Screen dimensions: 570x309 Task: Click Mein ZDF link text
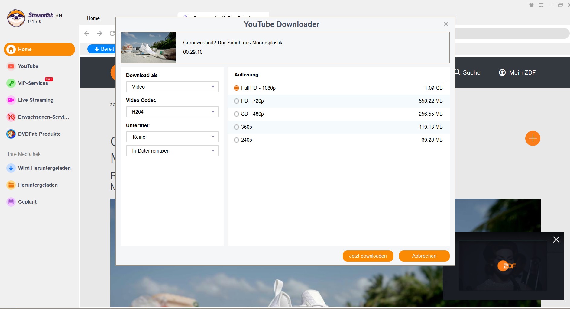(x=522, y=72)
